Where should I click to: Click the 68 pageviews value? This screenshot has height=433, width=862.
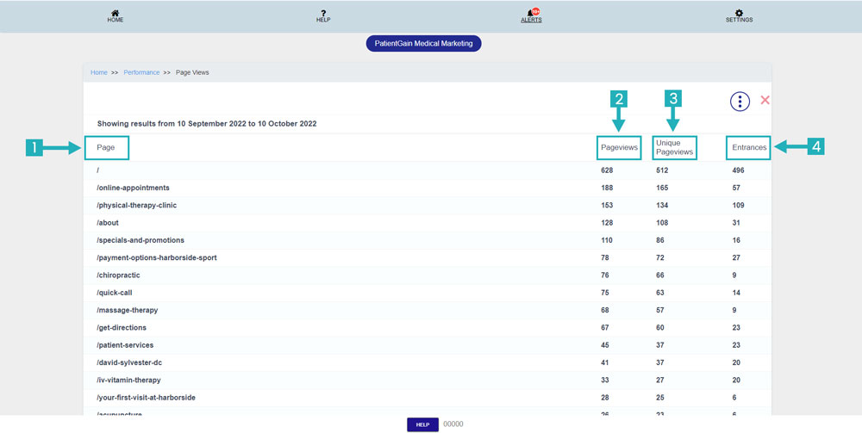point(605,310)
